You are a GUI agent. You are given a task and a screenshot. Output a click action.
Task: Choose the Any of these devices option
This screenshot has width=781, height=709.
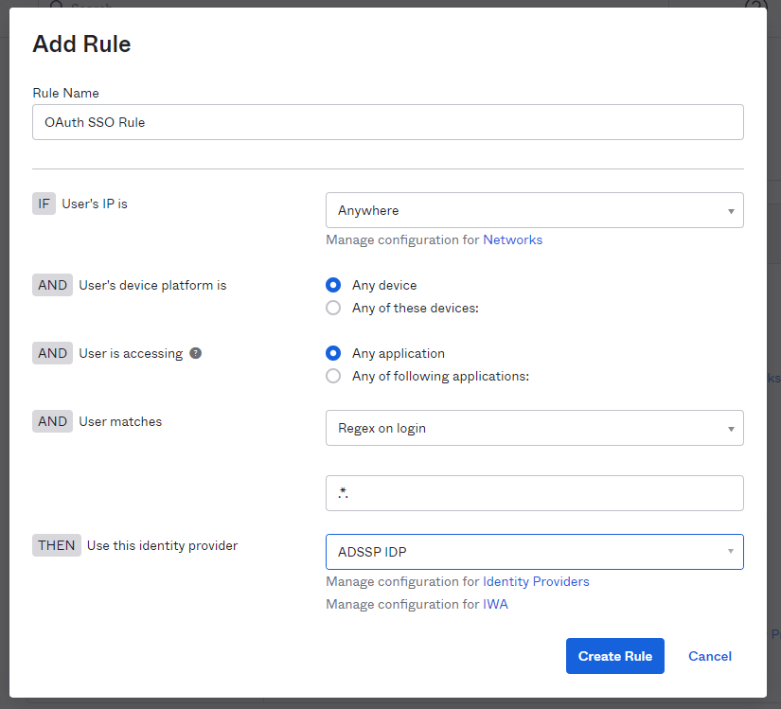(332, 308)
